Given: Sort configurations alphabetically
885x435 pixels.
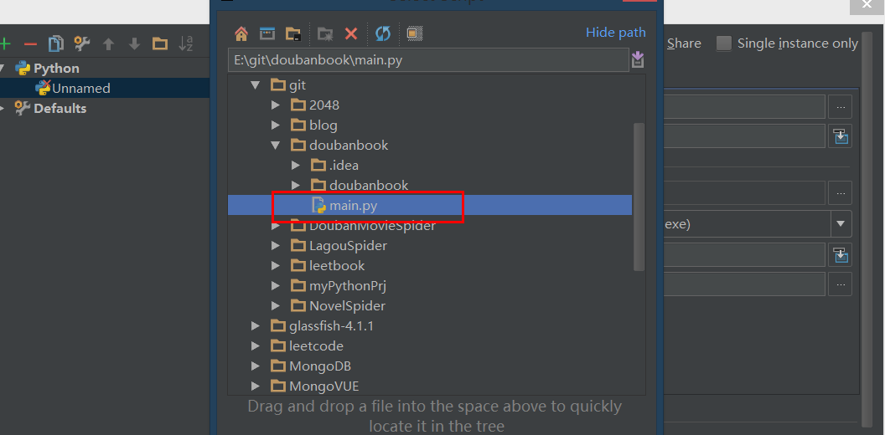Looking at the screenshot, I should pos(186,43).
